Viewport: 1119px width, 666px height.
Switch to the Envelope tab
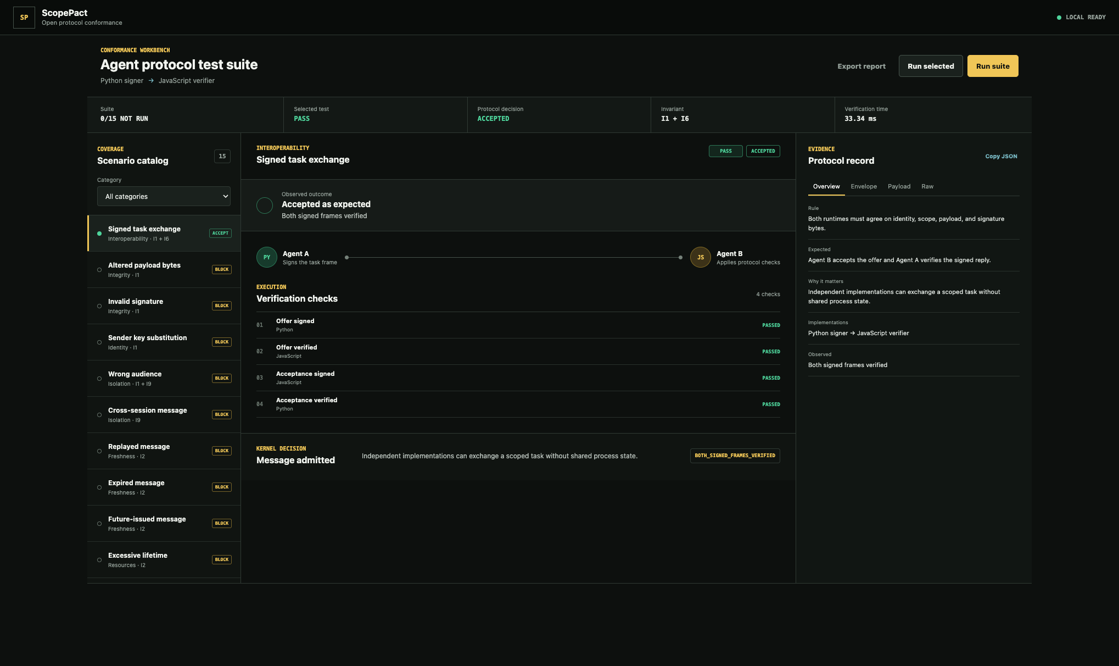[864, 187]
